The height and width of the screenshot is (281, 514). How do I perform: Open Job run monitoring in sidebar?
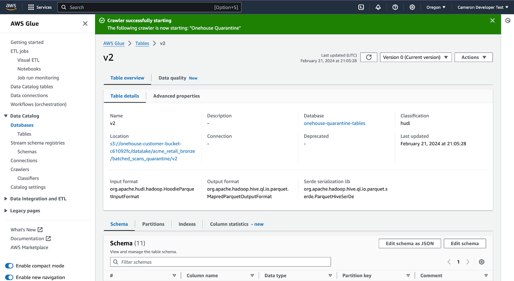38,78
